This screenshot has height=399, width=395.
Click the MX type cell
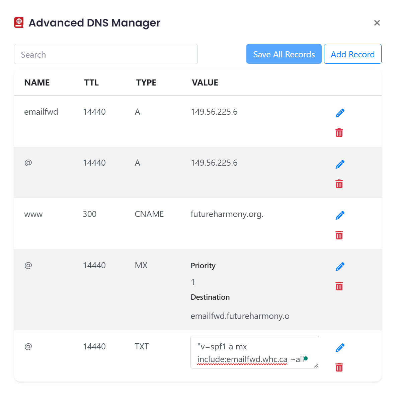141,266
